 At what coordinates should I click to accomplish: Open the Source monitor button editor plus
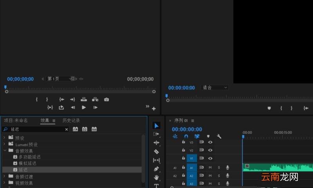[x=154, y=108]
